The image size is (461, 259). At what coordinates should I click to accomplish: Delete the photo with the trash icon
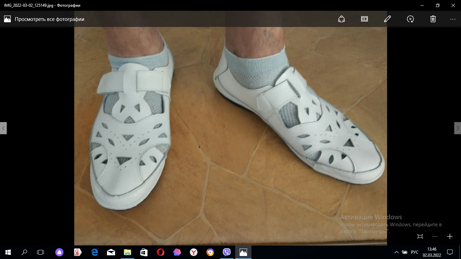pos(433,19)
